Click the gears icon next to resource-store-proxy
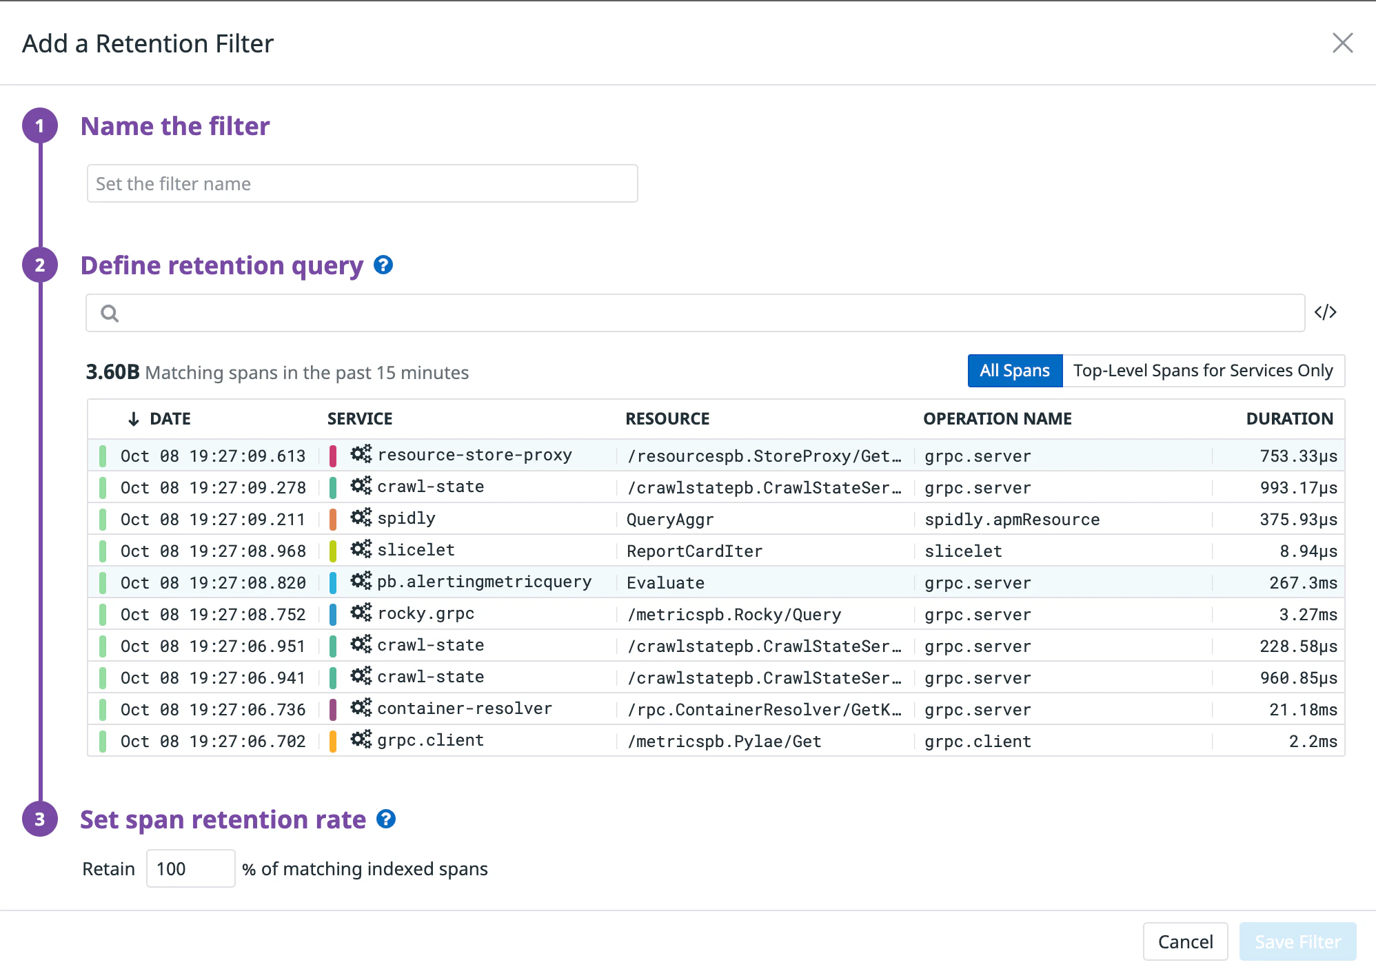The image size is (1376, 969). (361, 454)
